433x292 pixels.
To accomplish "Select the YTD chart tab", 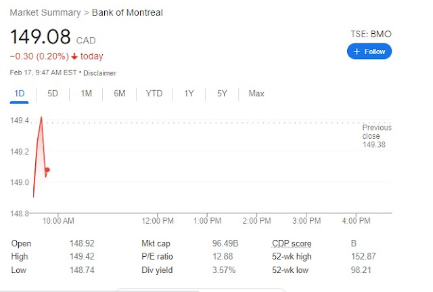I will click(154, 93).
